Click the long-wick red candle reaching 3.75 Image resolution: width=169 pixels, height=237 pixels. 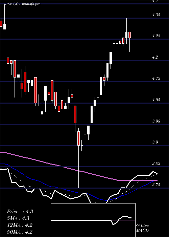tap(79, 158)
